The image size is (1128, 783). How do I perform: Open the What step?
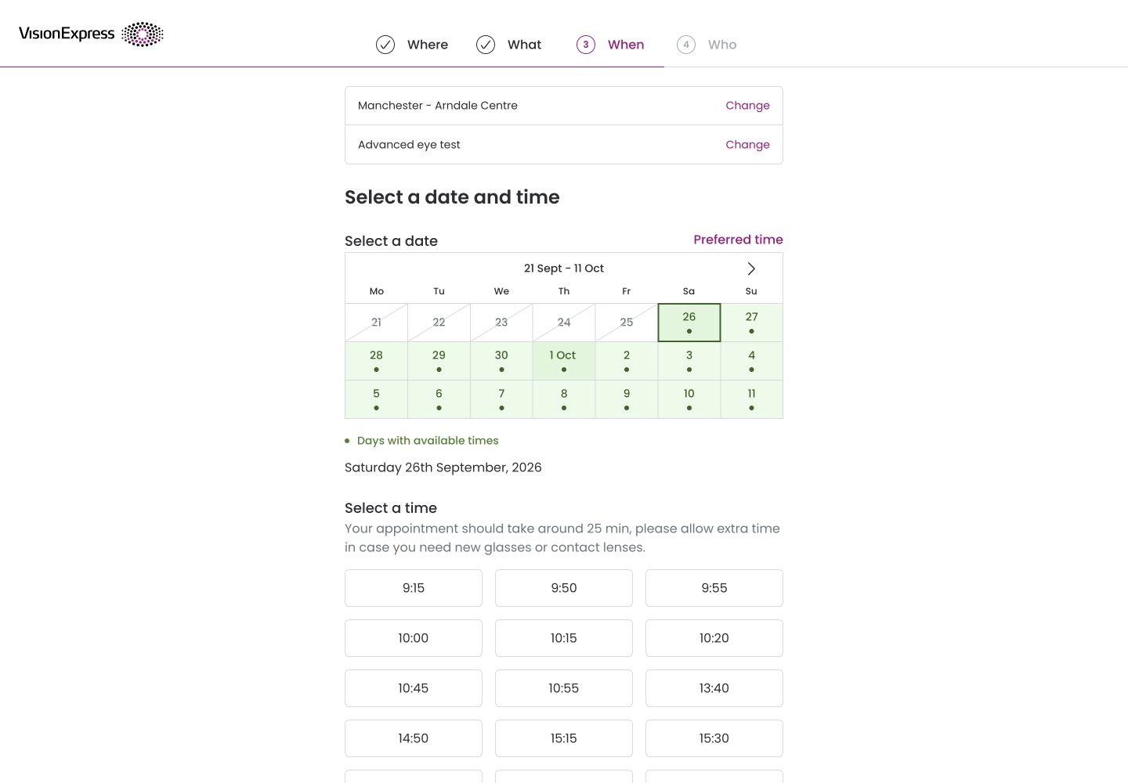coord(509,45)
